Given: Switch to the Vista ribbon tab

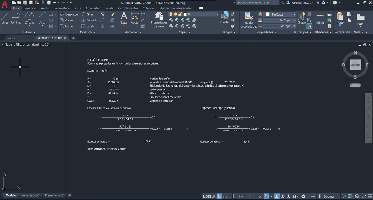Looking at the screenshot, I should (78, 8).
